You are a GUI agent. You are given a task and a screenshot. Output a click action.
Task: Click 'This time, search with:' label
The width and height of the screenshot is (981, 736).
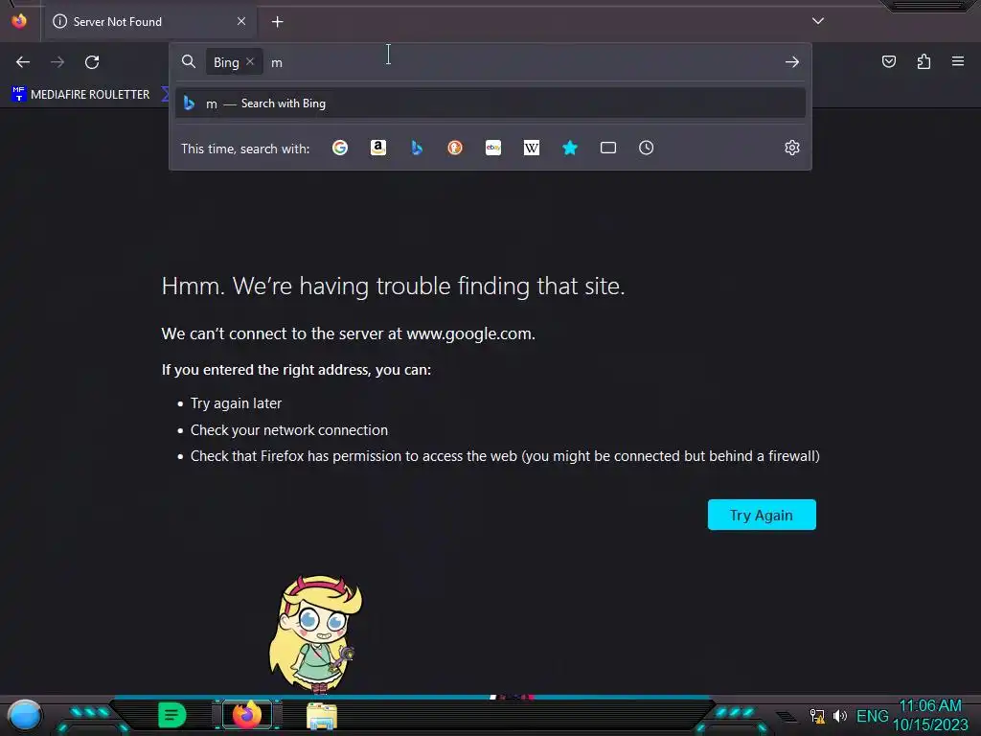pyautogui.click(x=245, y=149)
